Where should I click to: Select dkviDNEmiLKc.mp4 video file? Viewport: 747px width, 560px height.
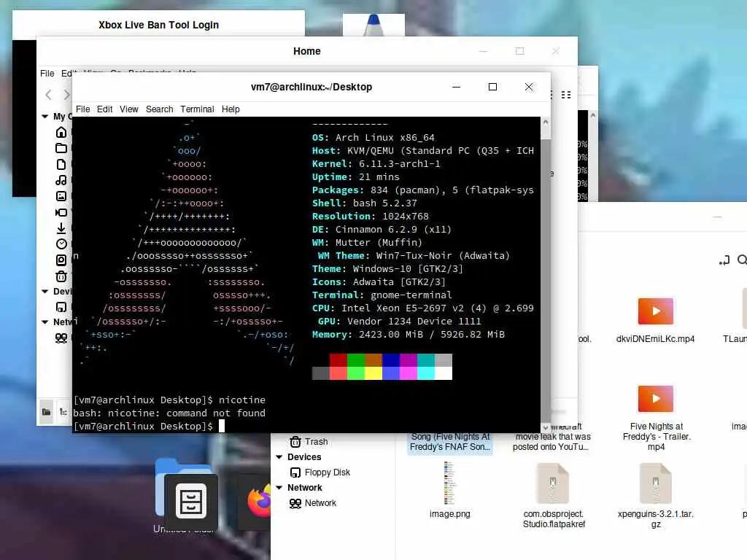coord(656,320)
